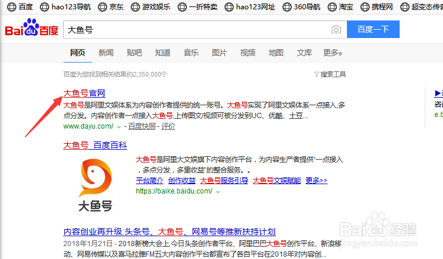Switch to the 视频 tab
Viewport: 443px width, 259px height.
tap(248, 53)
